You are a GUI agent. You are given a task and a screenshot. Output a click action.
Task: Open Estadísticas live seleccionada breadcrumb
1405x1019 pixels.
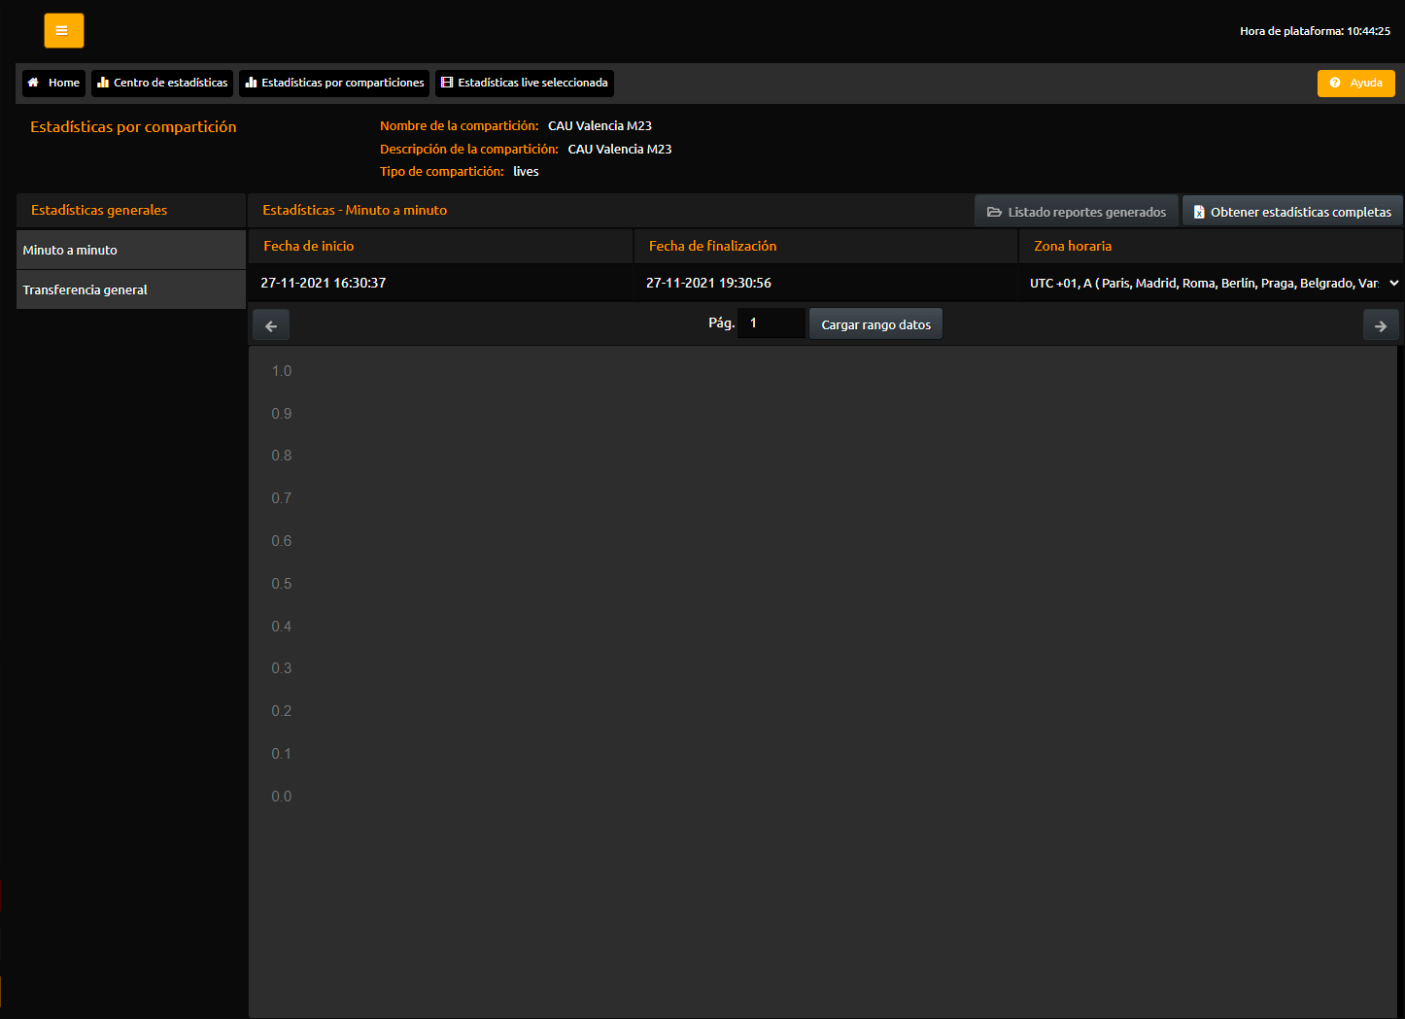[x=525, y=83]
